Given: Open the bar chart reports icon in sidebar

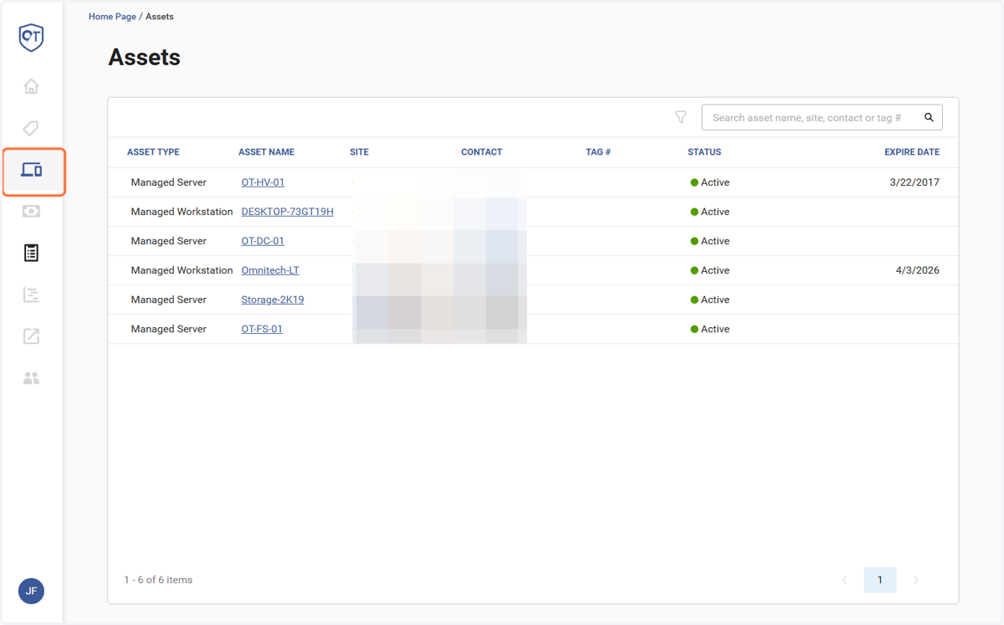Looking at the screenshot, I should (x=31, y=295).
